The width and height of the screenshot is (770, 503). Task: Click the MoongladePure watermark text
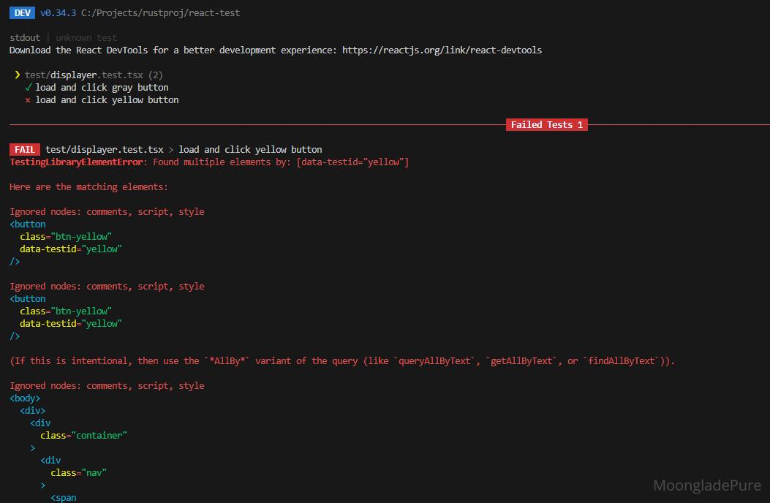(x=706, y=485)
